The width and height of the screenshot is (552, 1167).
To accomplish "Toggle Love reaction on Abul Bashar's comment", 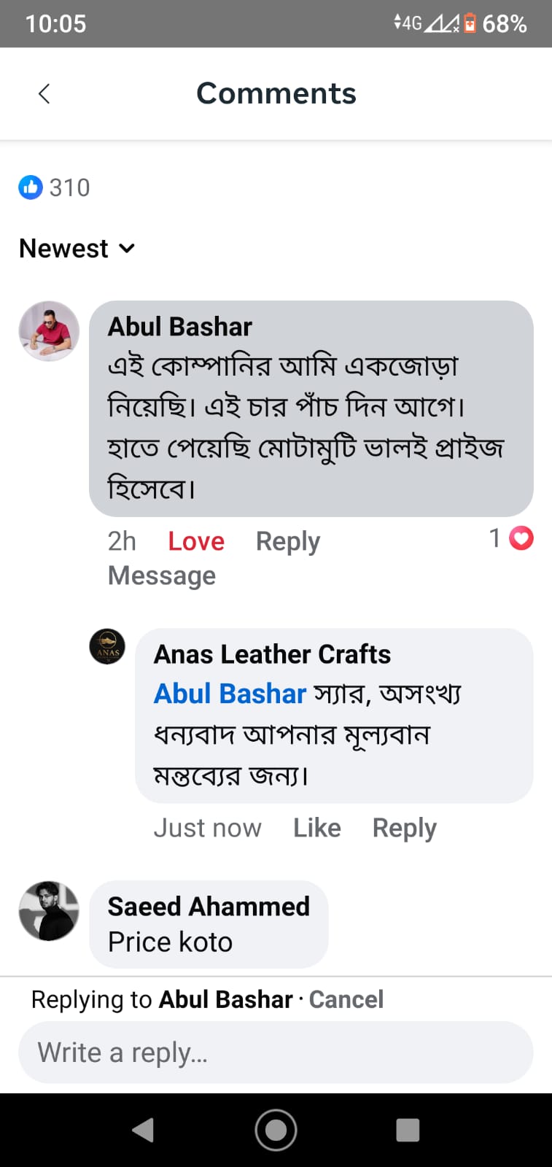I will [x=196, y=541].
